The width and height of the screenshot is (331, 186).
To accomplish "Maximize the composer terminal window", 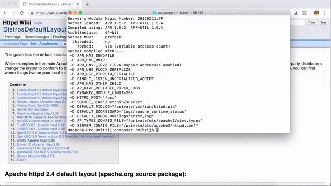I will [x=81, y=13].
